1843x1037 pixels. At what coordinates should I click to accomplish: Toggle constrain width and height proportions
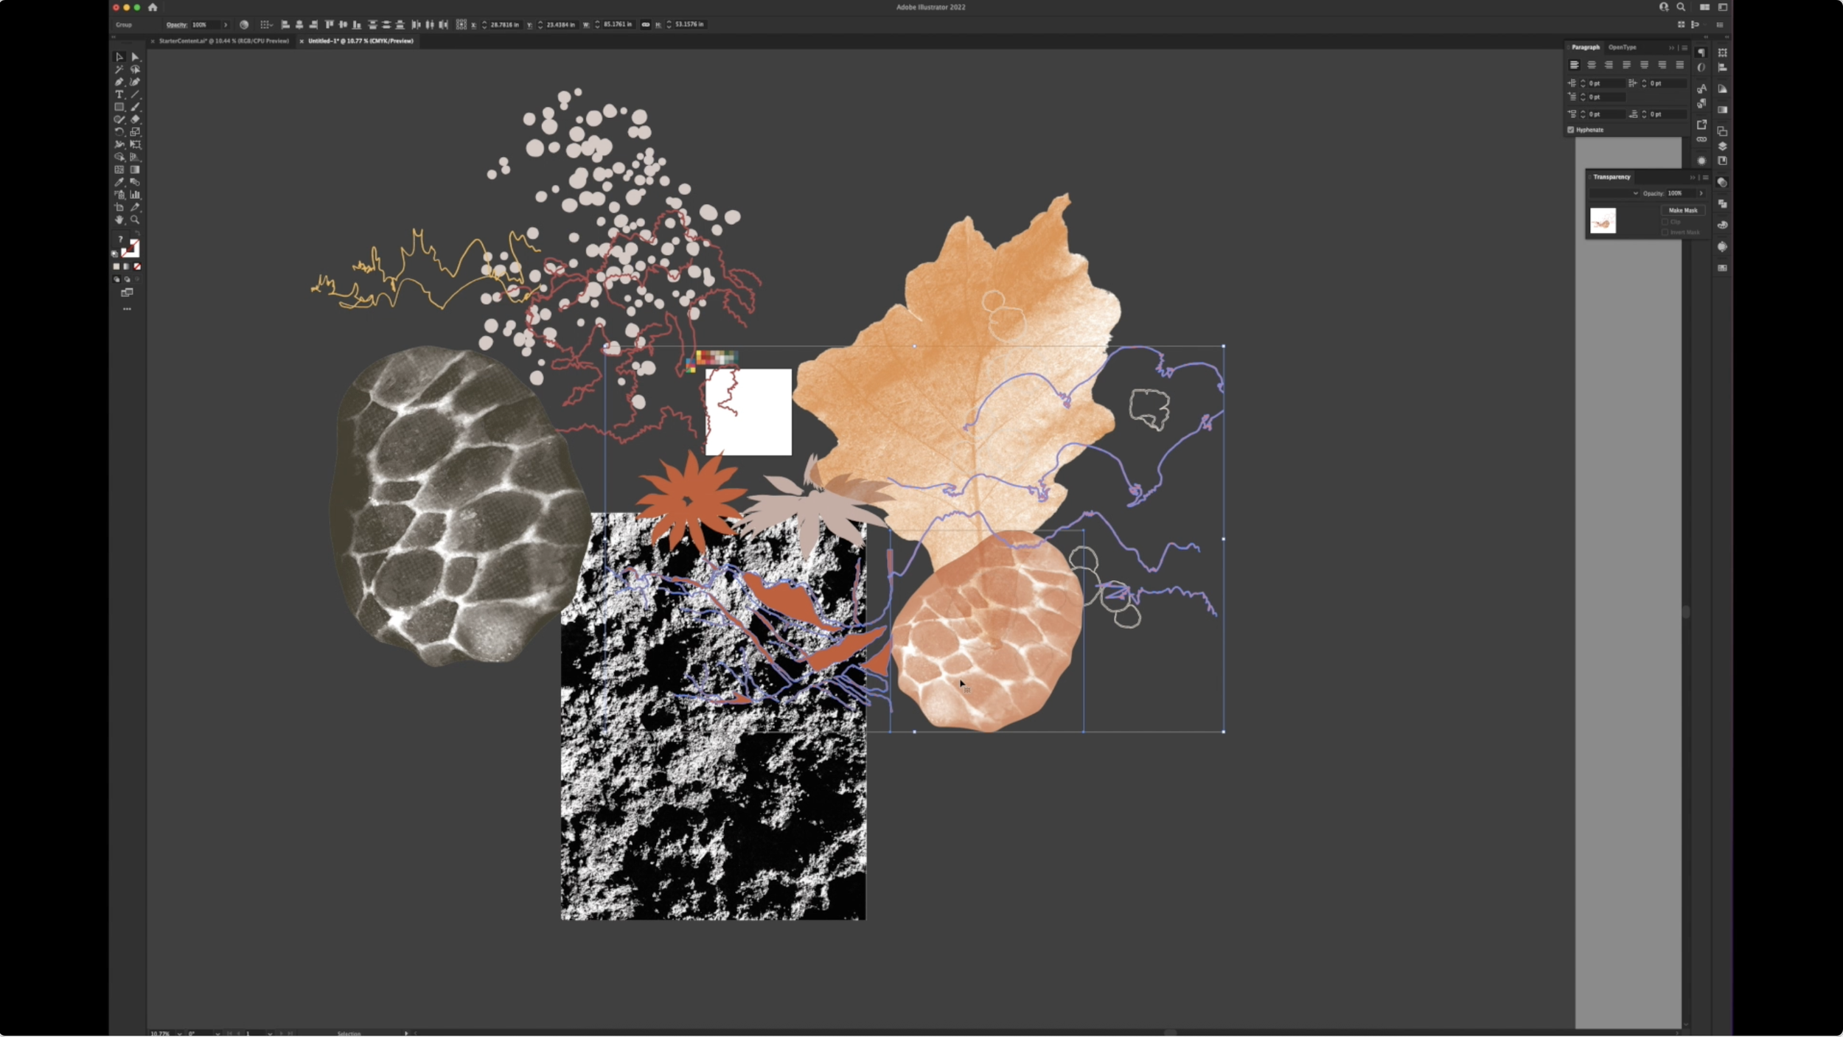(646, 24)
